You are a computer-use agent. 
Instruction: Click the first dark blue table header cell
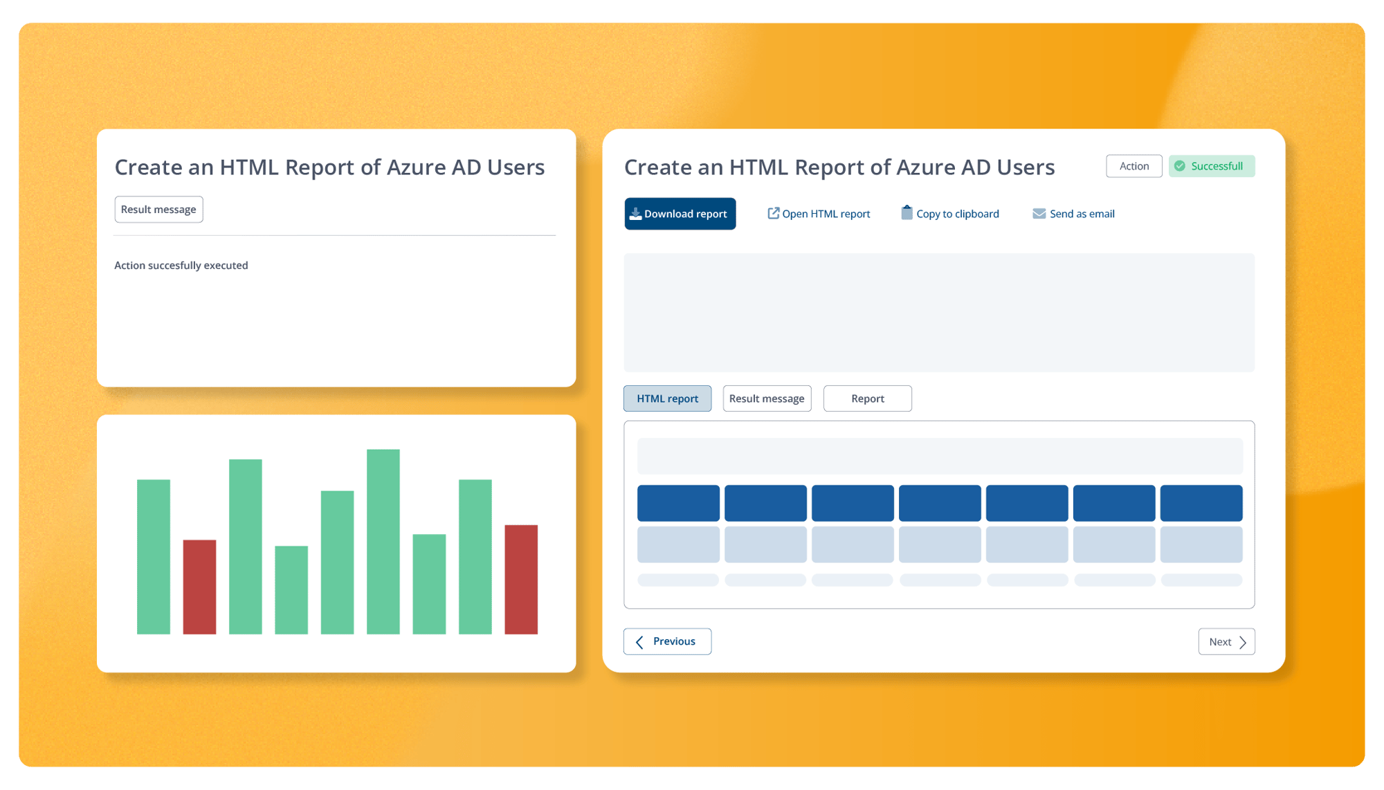click(678, 503)
